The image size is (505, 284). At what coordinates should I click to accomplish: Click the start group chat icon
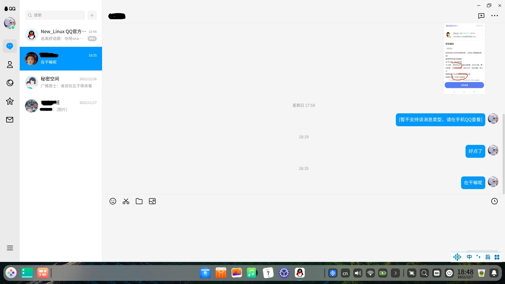(x=481, y=16)
